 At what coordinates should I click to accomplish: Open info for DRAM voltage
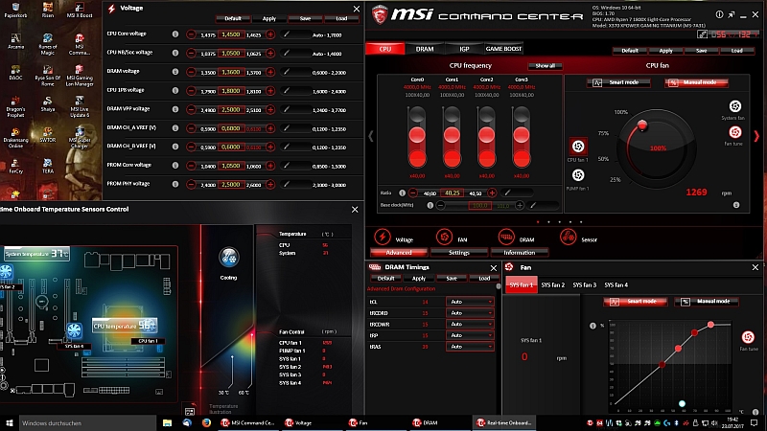click(175, 71)
